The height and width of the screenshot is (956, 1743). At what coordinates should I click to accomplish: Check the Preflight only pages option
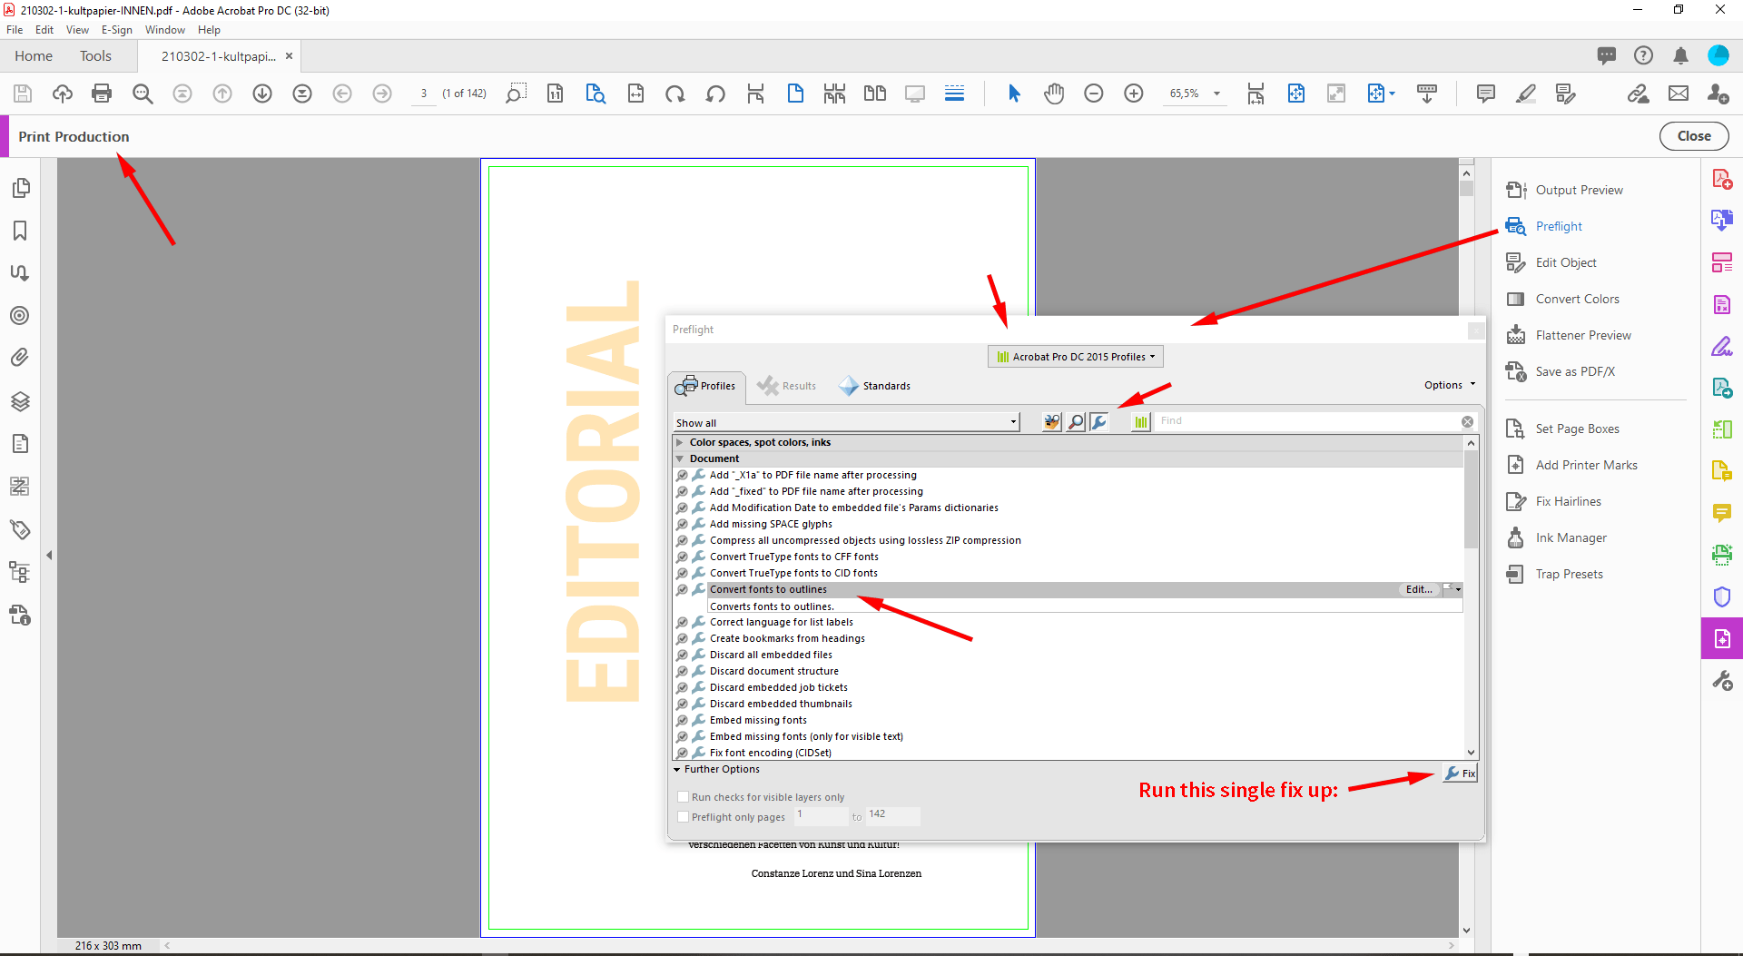pos(684,816)
